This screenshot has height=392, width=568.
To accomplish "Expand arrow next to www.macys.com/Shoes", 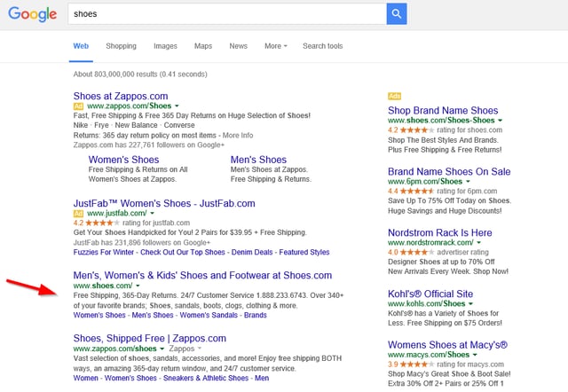I will [x=475, y=355].
